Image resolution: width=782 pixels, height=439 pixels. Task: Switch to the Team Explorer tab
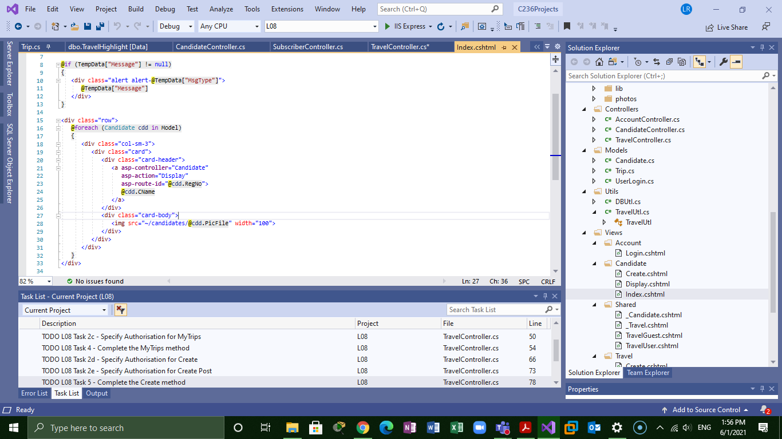[x=648, y=373]
